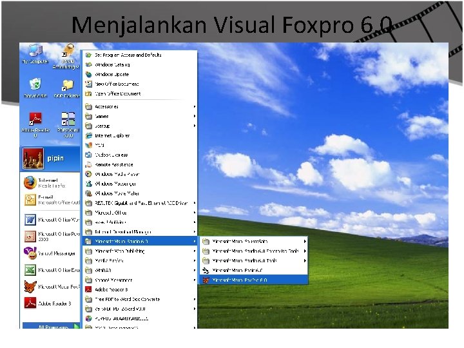
Task: Expand the Mozilla Firefox program folder
Action: 139,261
